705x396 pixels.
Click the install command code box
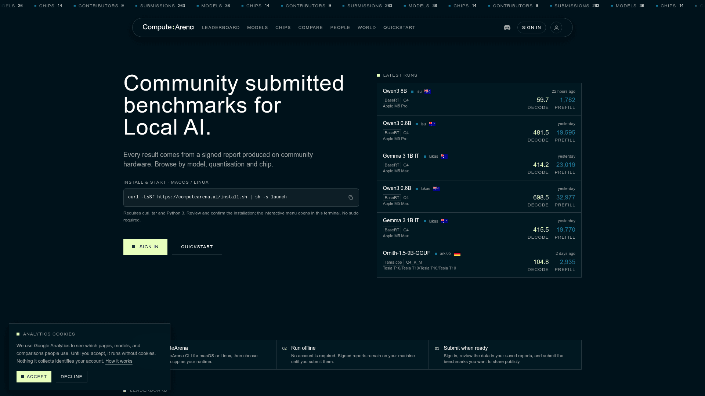click(x=241, y=198)
